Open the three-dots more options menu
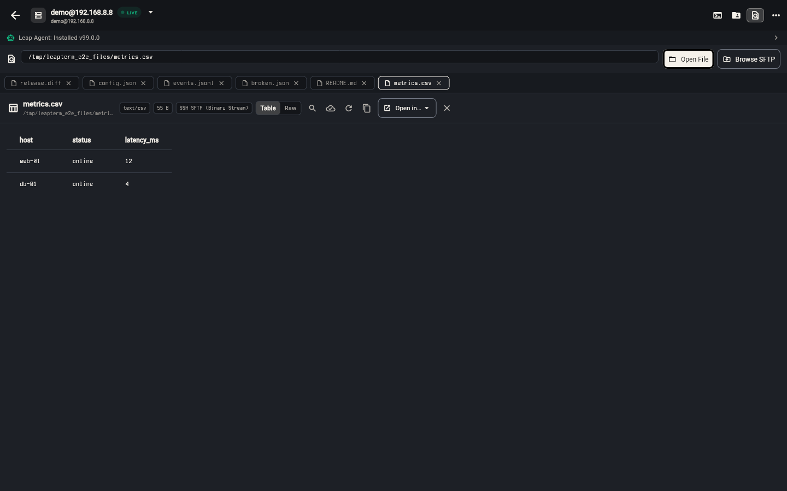 click(x=776, y=15)
